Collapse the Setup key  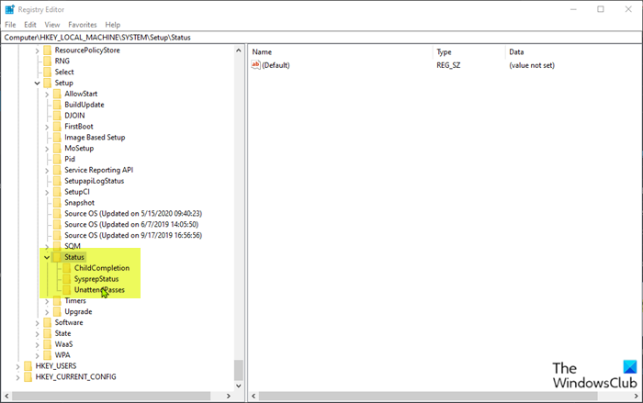38,84
